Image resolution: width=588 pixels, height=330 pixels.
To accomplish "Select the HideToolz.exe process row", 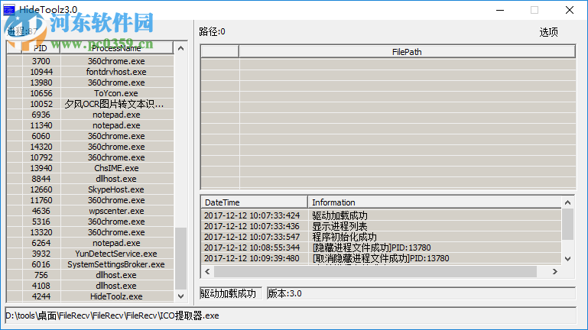I will [x=90, y=296].
